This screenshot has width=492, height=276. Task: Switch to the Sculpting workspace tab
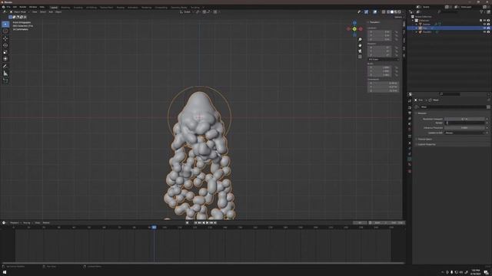78,7
